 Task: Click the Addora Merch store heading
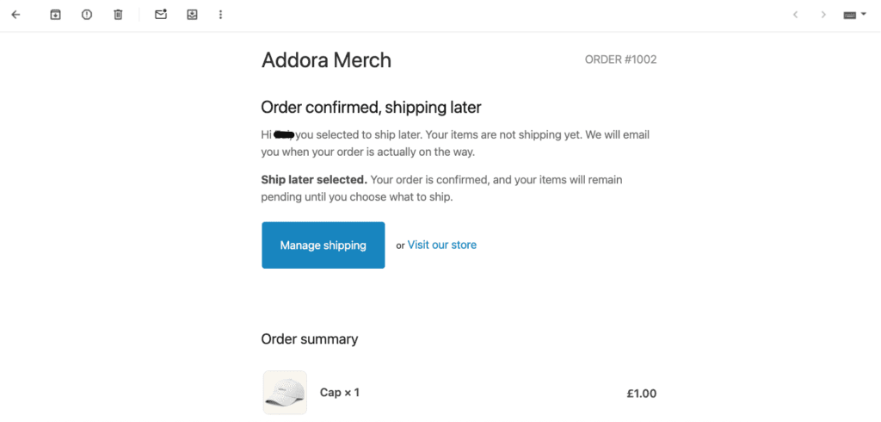point(326,60)
